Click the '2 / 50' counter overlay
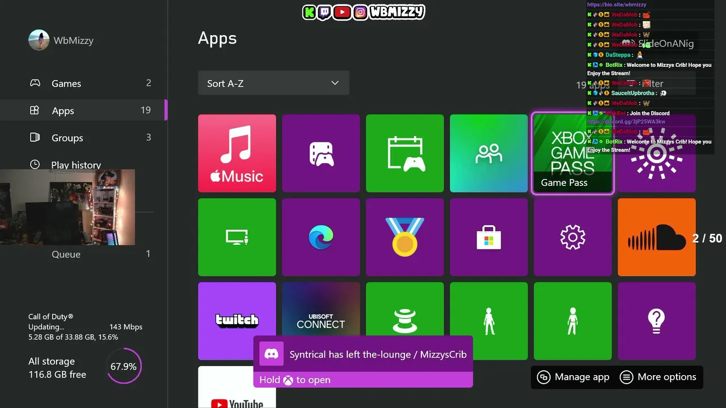This screenshot has width=726, height=408. click(707, 238)
